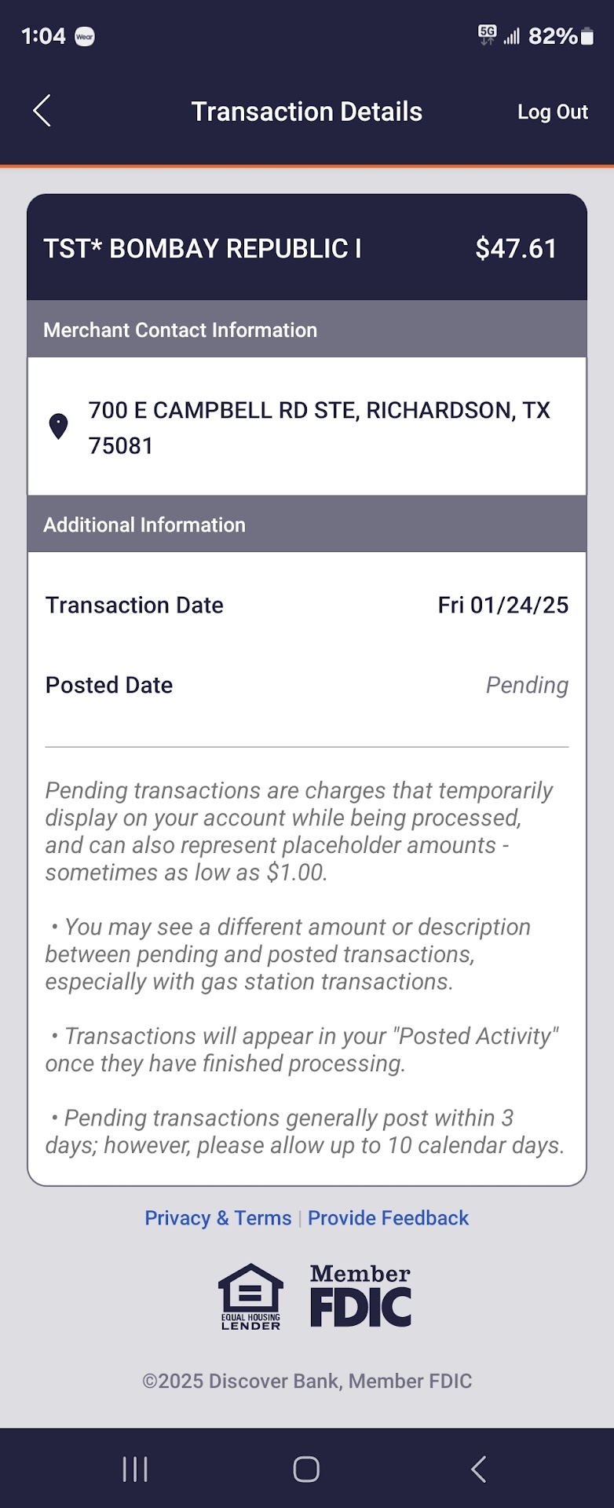Image resolution: width=614 pixels, height=1508 pixels.
Task: Tap the Wear notification icon
Action: point(85,37)
